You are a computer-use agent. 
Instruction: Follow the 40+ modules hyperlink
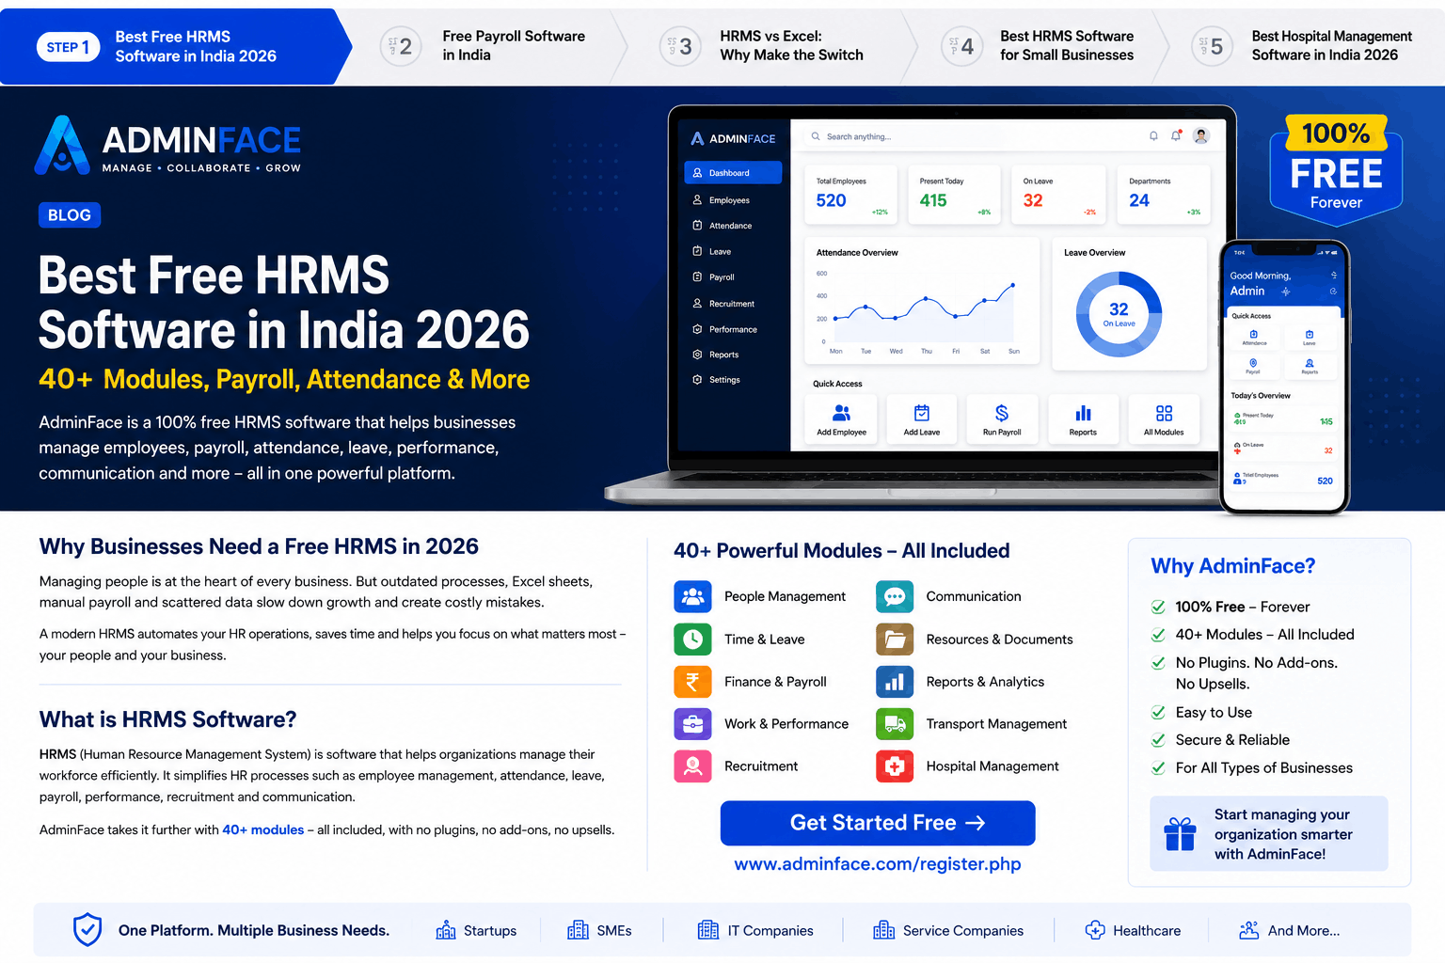[x=262, y=829]
